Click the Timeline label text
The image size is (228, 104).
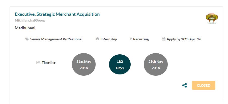[49, 63]
